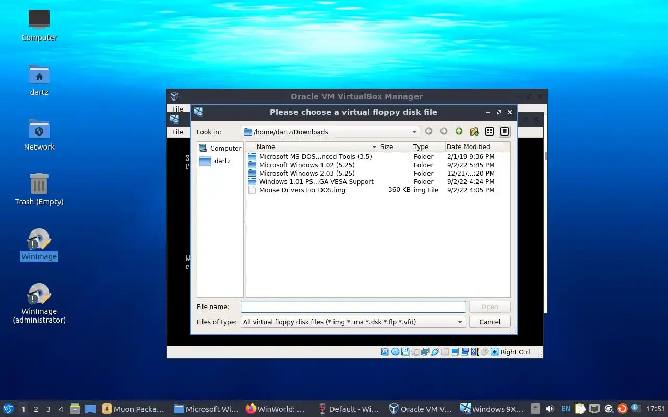
Task: Switch to the Default - Wi... taskbar item
Action: 350,409
